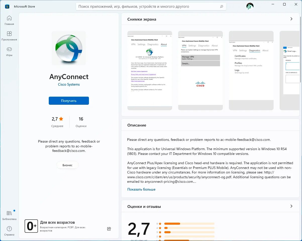Maximize the Microsoft Store window

(284, 4)
